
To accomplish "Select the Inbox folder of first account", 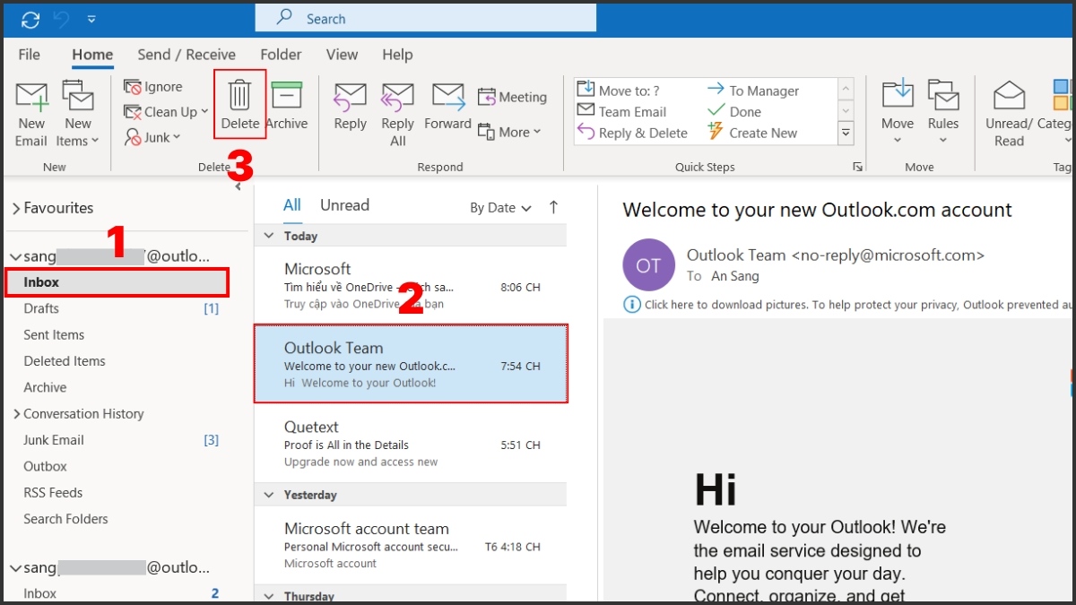I will coord(117,282).
